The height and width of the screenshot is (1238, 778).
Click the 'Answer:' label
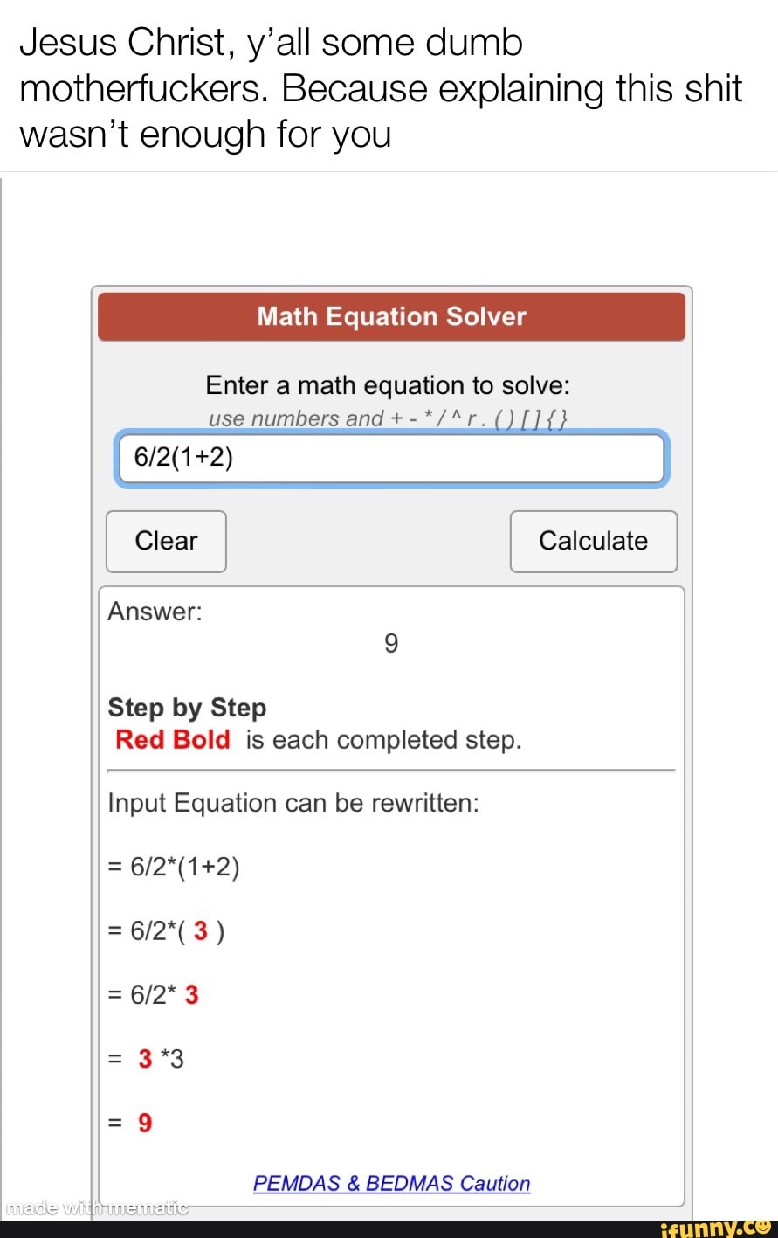(x=155, y=612)
